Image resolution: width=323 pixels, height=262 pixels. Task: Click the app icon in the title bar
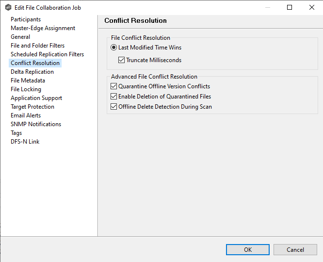coord(8,8)
